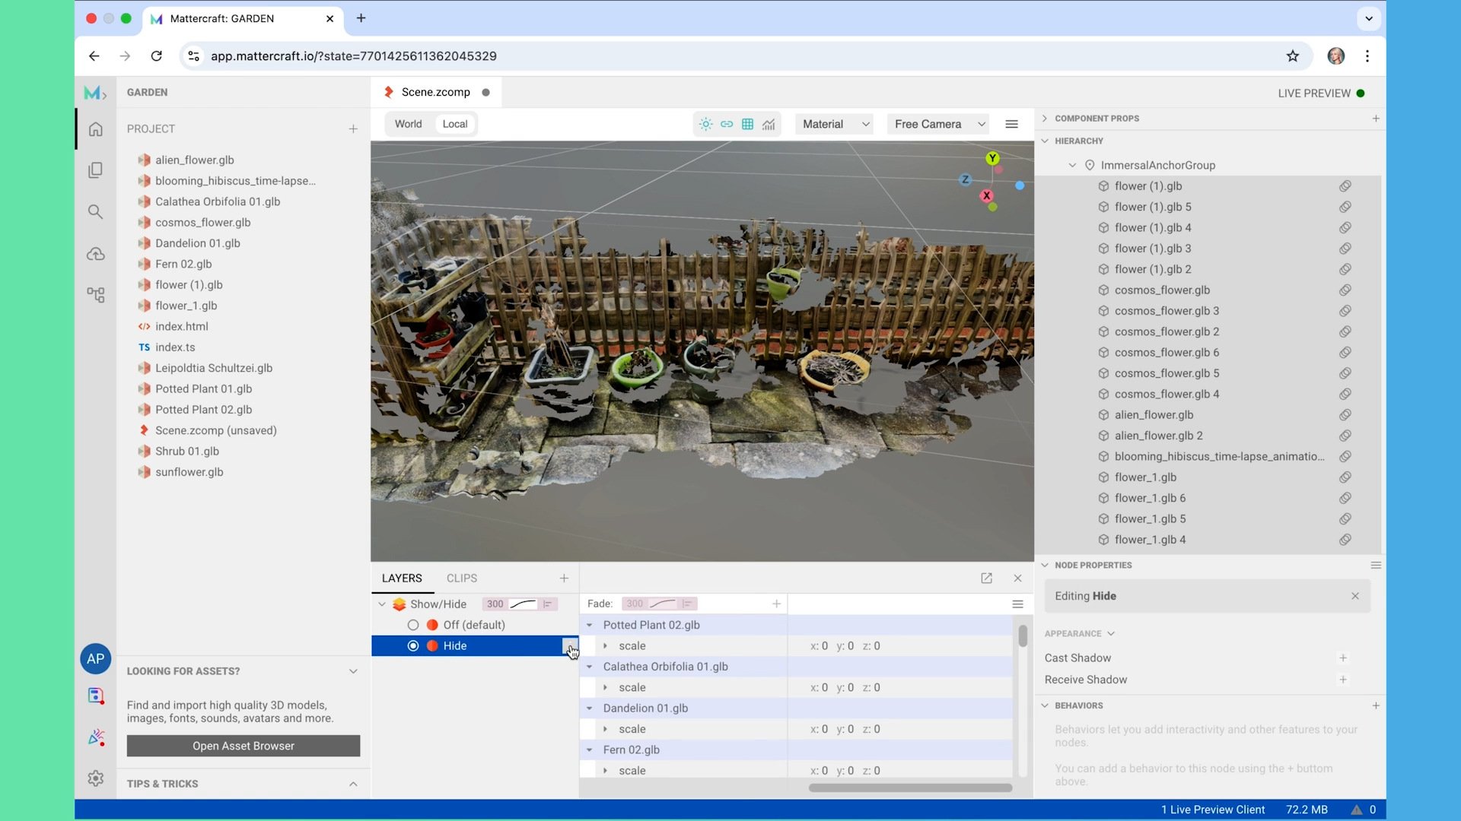Switch to the Layers tab
1461x821 pixels.
pos(402,579)
